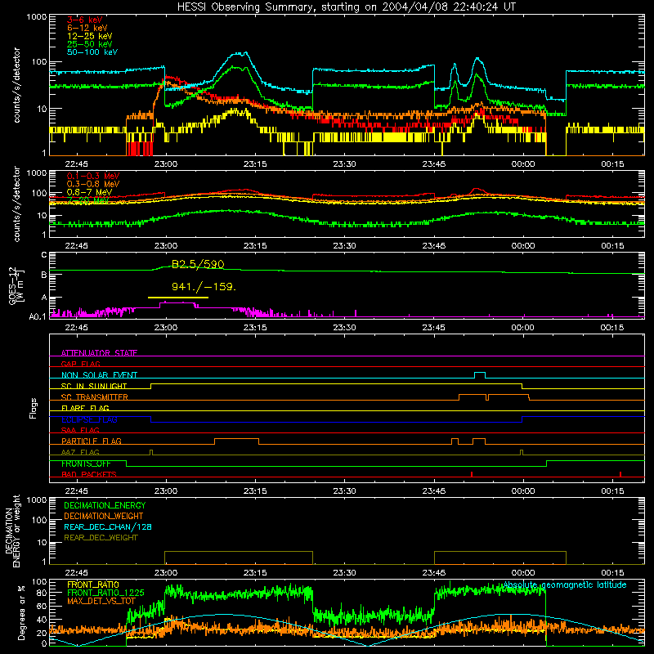Click the DECIMATION_ENERGY legend label
The height and width of the screenshot is (654, 654).
point(105,505)
